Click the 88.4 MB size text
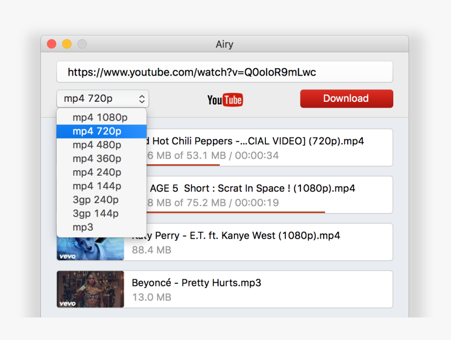Screen dimensions: 451x340 (x=152, y=250)
